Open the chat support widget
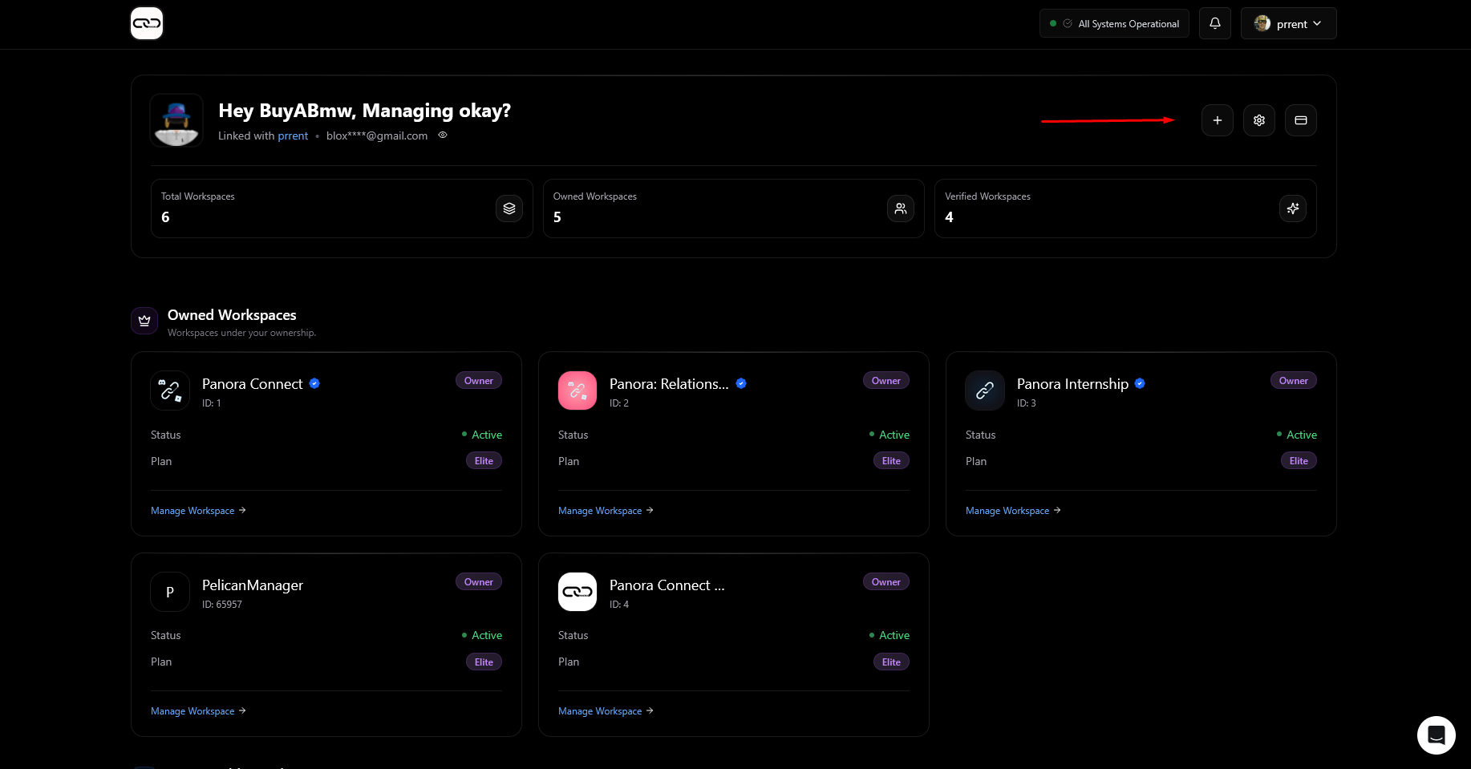 coord(1436,735)
